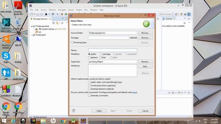
Task: Click the Open Perspective icon near Quick Access
Action: pos(176,14)
